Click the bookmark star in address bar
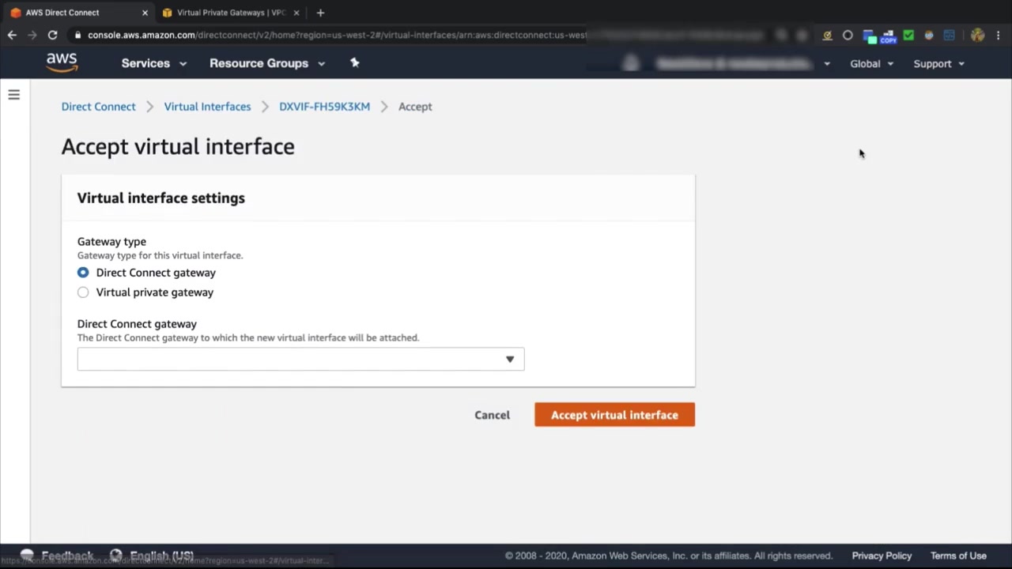The height and width of the screenshot is (569, 1012). point(802,35)
